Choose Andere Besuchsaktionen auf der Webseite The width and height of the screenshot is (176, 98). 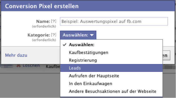tap(111, 91)
